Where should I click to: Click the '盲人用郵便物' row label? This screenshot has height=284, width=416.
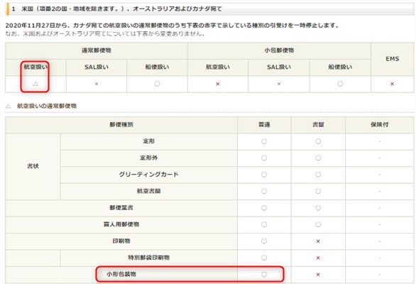[121, 224]
